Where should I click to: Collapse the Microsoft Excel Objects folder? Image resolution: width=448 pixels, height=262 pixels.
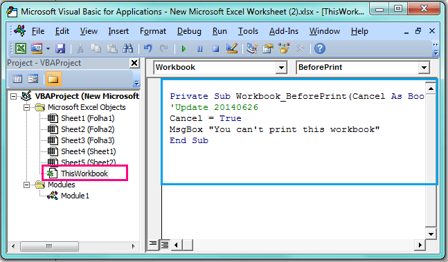(x=26, y=107)
